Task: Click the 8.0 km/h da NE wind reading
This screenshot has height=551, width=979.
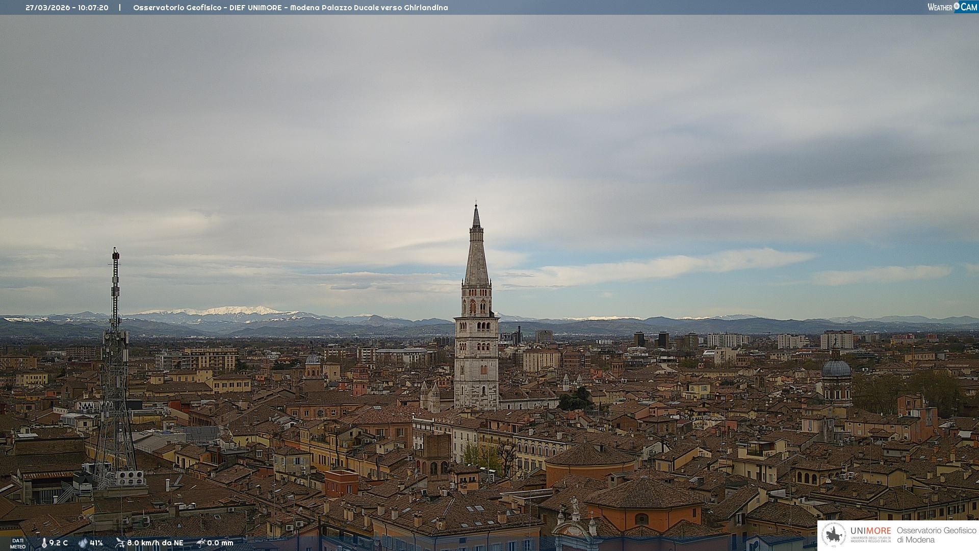Action: tap(155, 543)
